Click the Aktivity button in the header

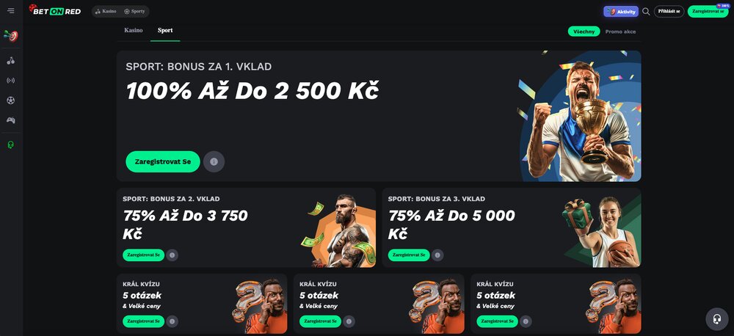621,11
